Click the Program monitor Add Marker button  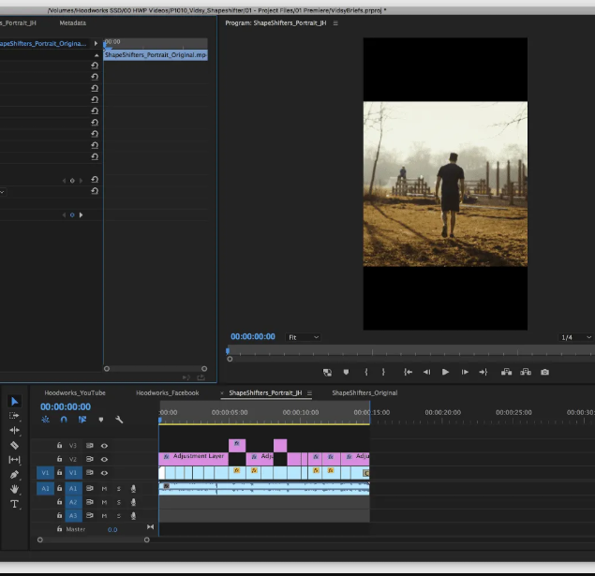(346, 372)
